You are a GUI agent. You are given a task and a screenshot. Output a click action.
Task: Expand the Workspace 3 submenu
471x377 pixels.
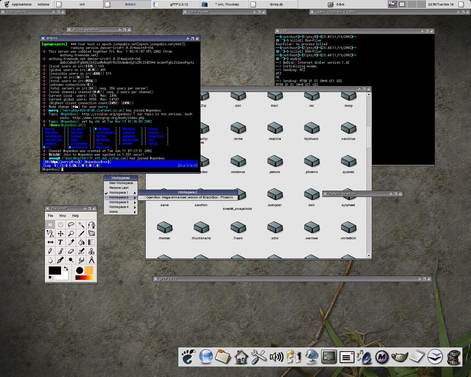coord(120,202)
